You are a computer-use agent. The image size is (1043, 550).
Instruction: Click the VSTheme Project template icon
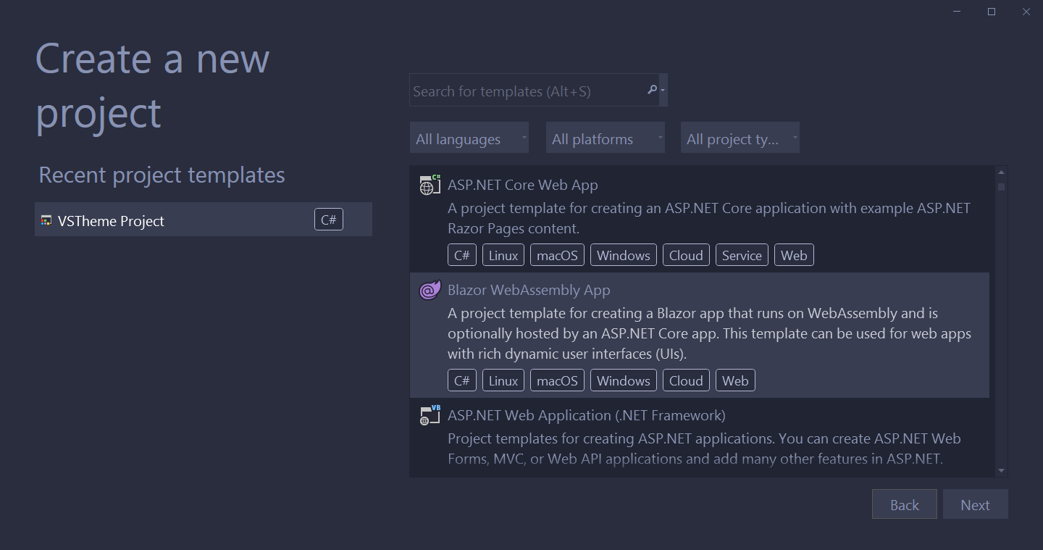pos(46,220)
